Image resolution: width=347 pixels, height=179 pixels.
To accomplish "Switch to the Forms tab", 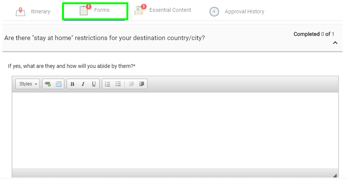I will 101,10.
